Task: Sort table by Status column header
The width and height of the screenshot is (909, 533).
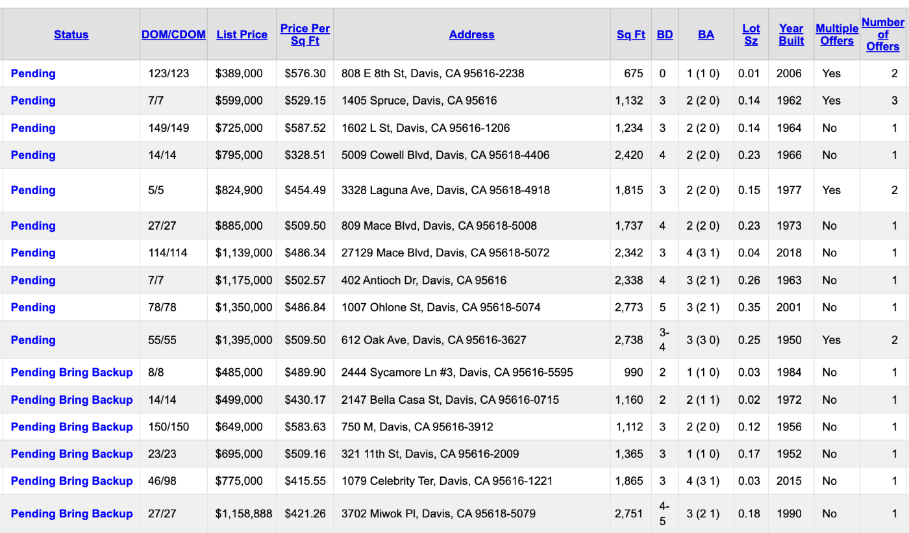Action: click(71, 34)
